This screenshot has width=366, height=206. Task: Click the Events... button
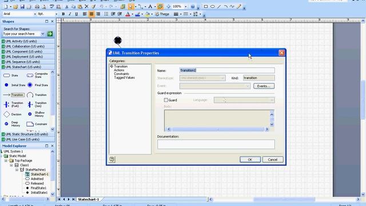pos(264,86)
